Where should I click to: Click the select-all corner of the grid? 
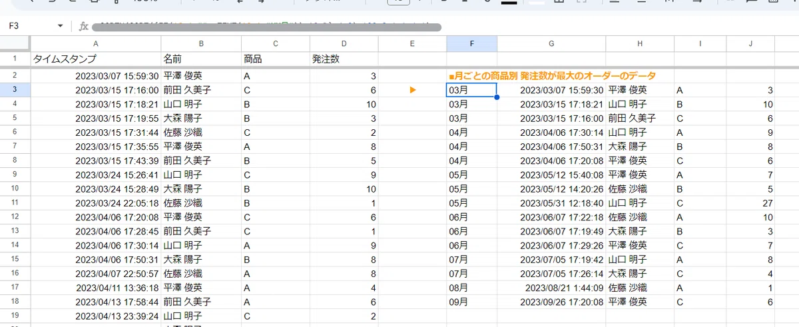tap(15, 44)
